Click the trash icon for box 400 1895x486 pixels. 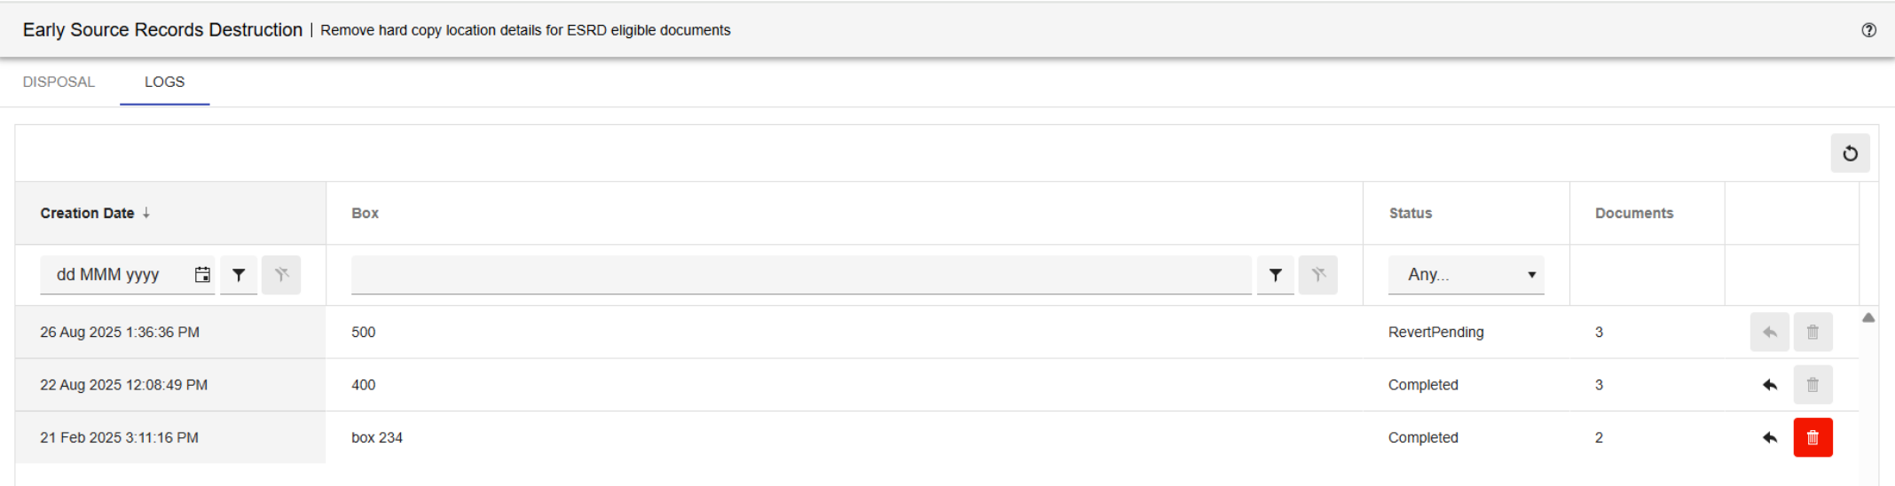point(1812,385)
